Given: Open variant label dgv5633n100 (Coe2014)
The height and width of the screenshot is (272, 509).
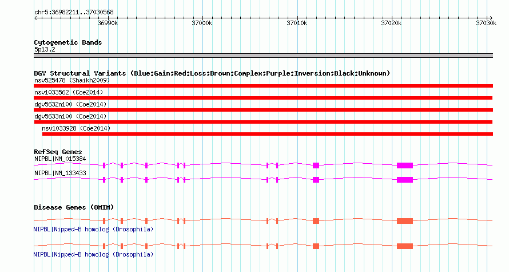Looking at the screenshot, I should click(x=70, y=116).
